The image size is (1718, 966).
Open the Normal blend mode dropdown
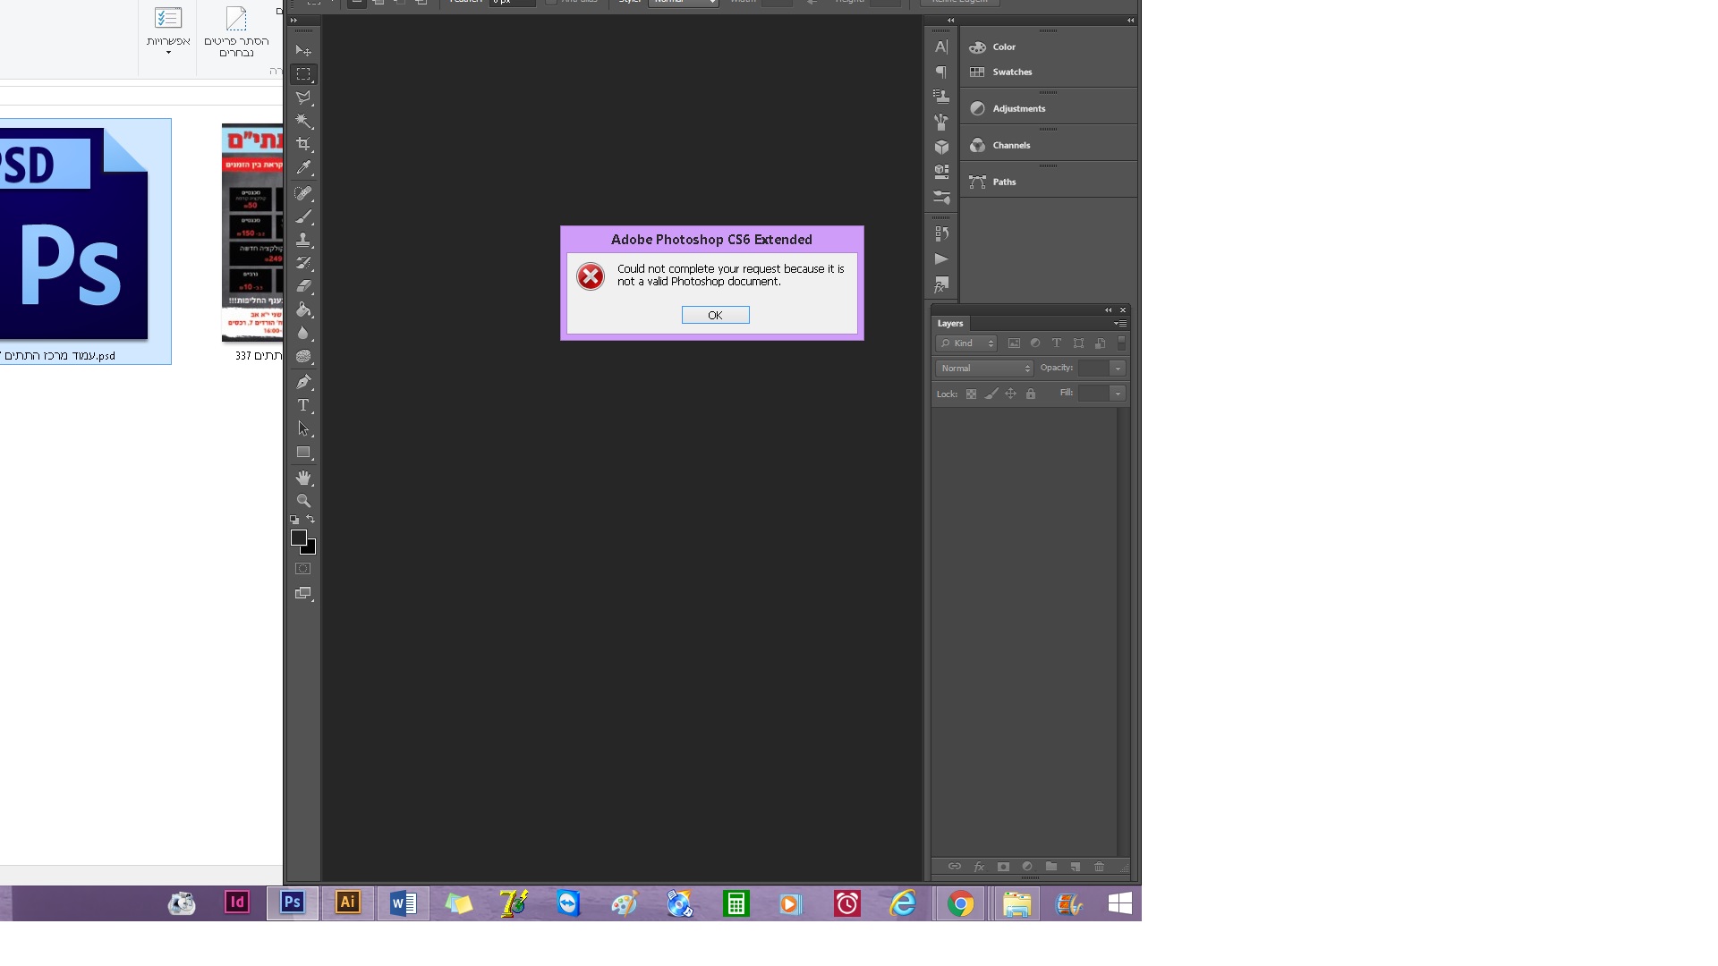[984, 369]
